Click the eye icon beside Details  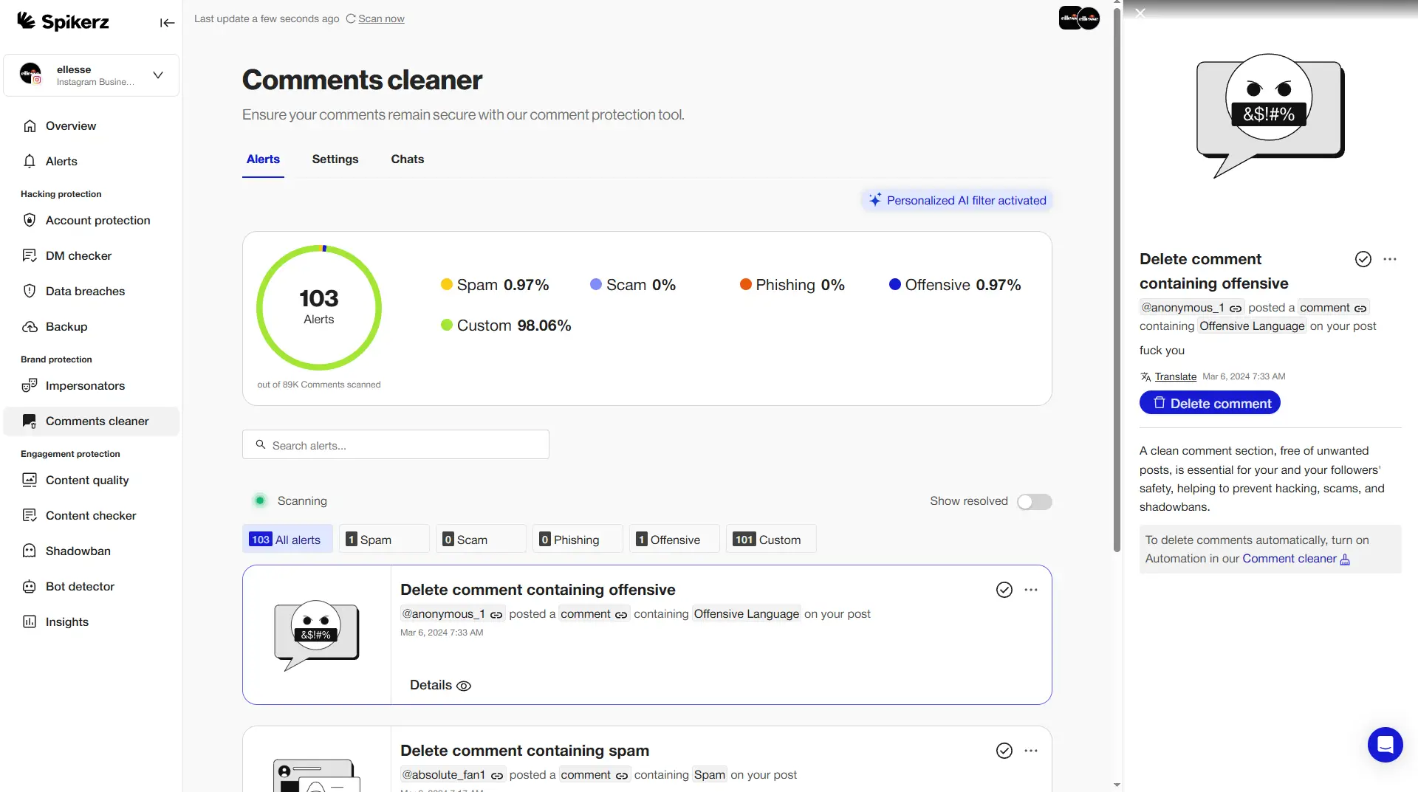464,686
